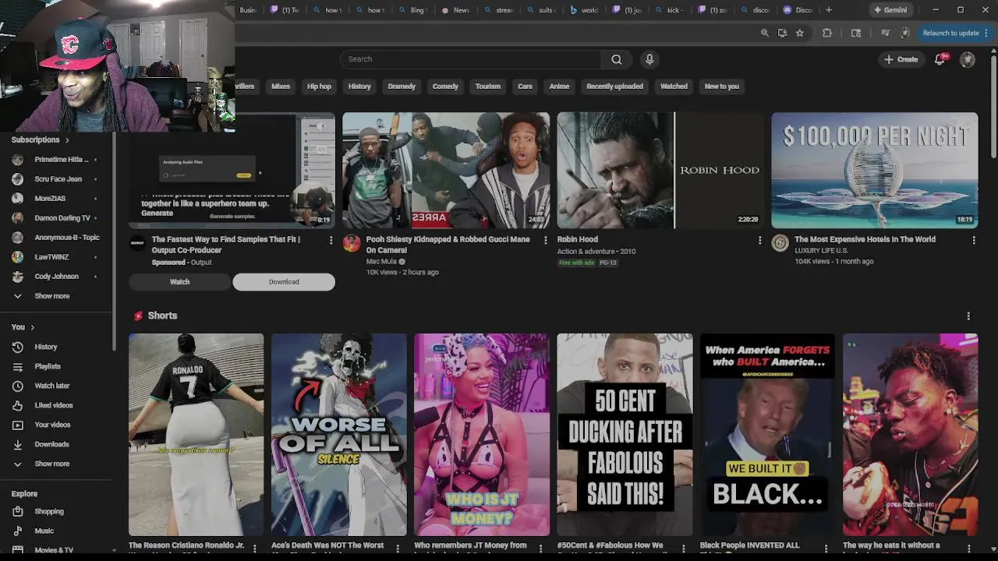Select the Anime filter chip
998x561 pixels.
(559, 86)
